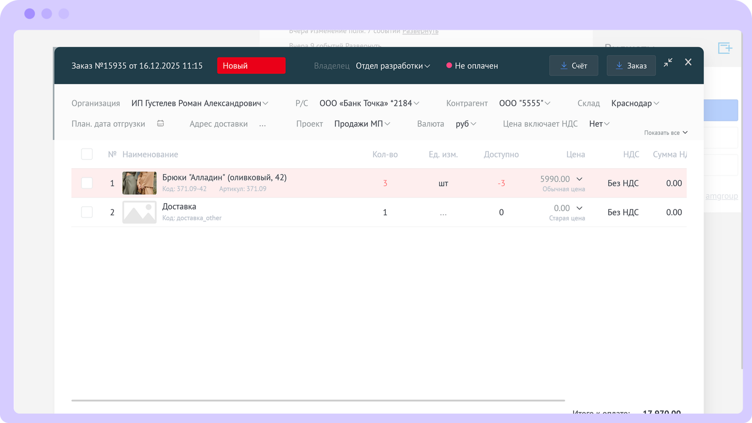The image size is (752, 423).
Task: Click the Не оплачен payment status
Action: [x=472, y=66]
